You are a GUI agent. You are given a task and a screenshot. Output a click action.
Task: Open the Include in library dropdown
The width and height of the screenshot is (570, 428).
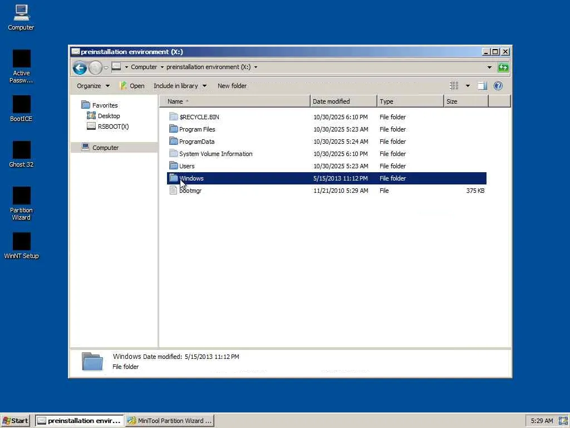180,86
